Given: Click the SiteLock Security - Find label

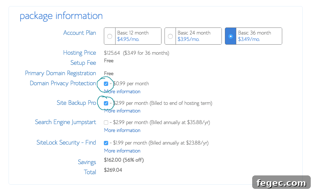Looking at the screenshot, I should 66,142.
